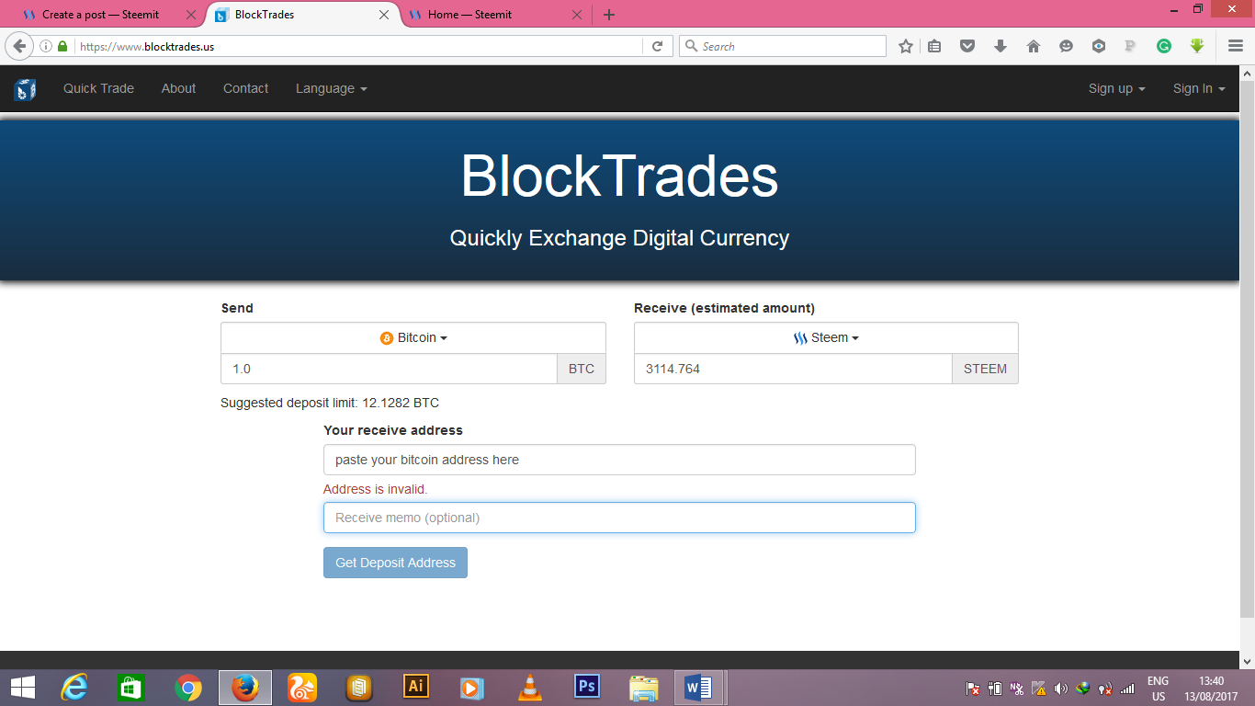Open the taskbar clock showing 13:40
The image size is (1255, 706).
point(1211,689)
